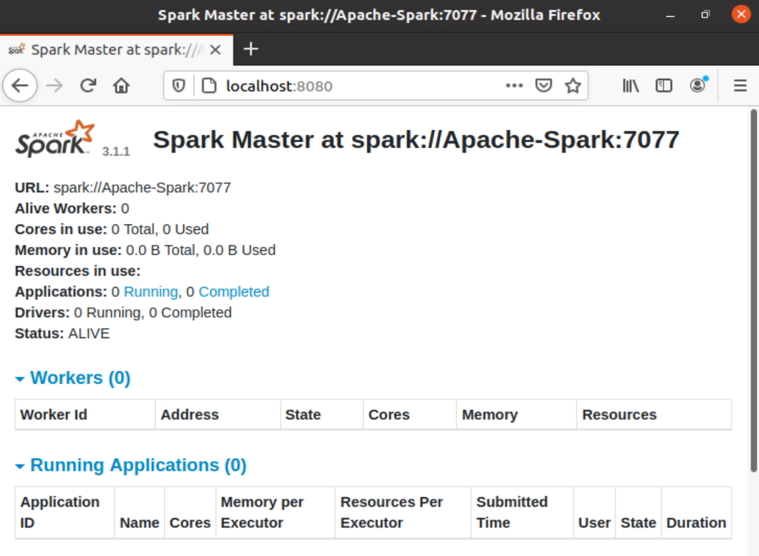Open the Firefox Library icon

click(x=629, y=85)
